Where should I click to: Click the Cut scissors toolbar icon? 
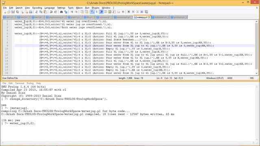pos(36,12)
